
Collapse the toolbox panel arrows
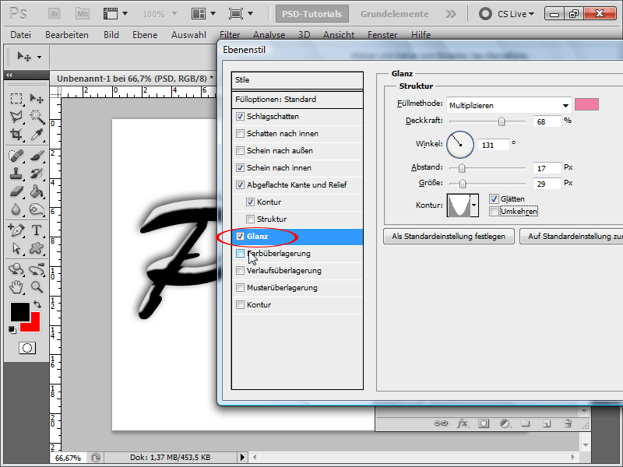point(9,75)
